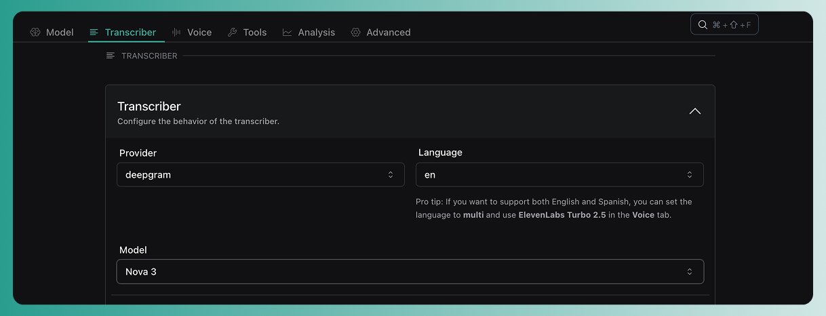Click the small icon beside TRANSCRIBER section label
This screenshot has height=316, width=826.
tap(111, 56)
